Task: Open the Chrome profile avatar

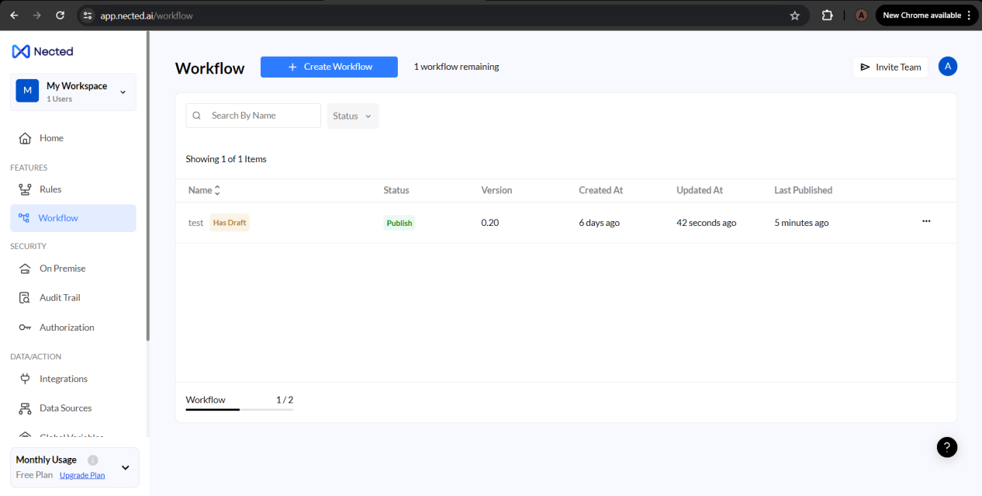Action: pyautogui.click(x=861, y=16)
